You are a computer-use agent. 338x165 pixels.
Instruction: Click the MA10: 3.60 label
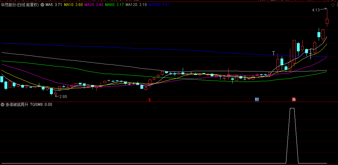(73, 4)
